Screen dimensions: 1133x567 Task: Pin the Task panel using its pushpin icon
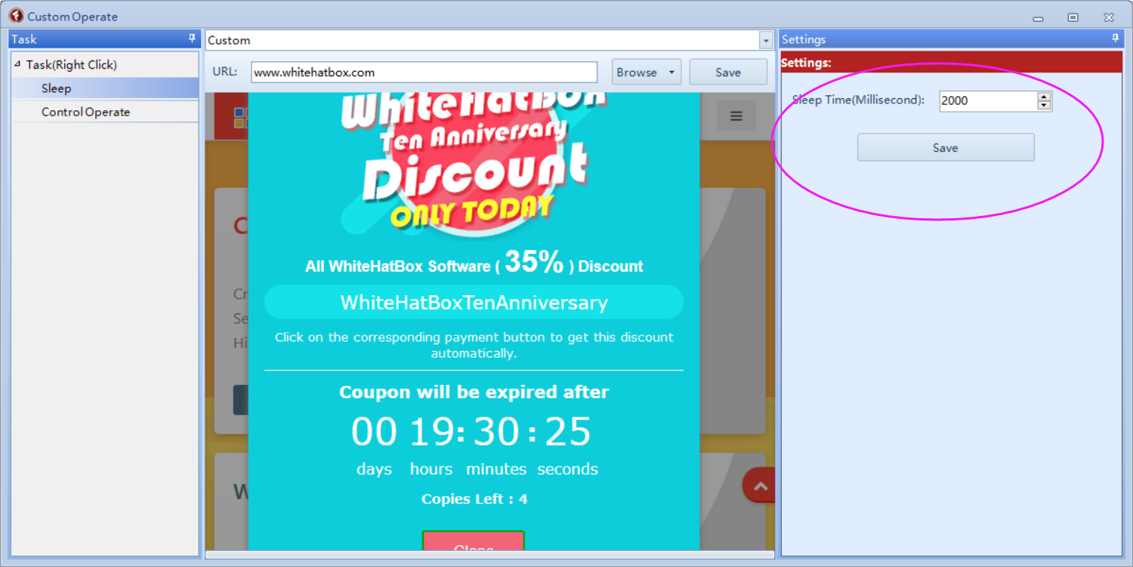click(192, 39)
